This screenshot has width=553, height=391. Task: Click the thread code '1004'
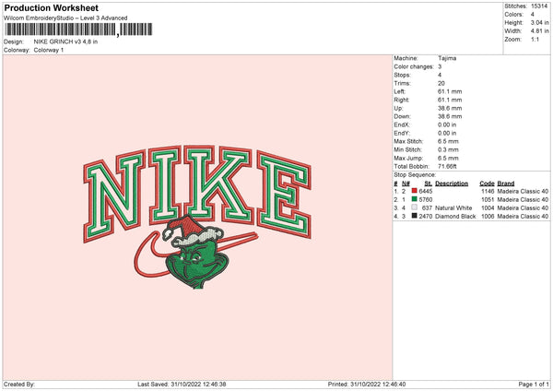tap(488, 207)
